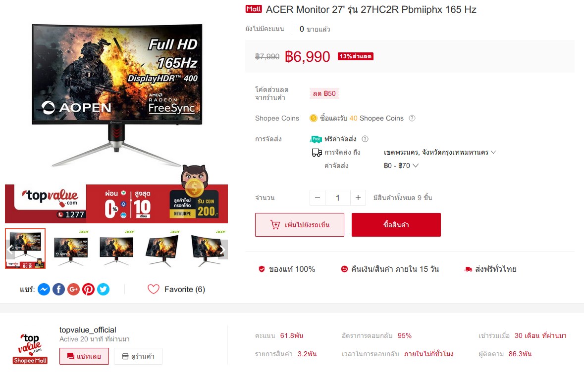
Task: Decrease quantity with minus button
Action: click(x=318, y=198)
